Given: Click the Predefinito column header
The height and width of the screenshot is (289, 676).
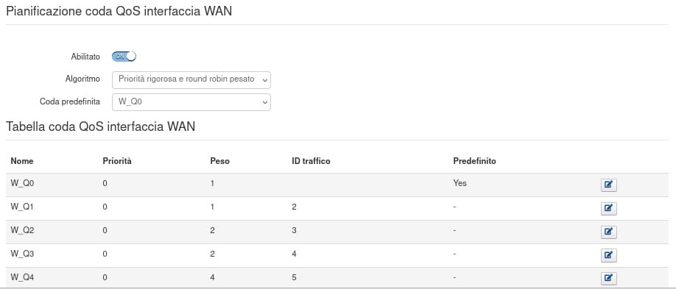Looking at the screenshot, I should [x=475, y=161].
